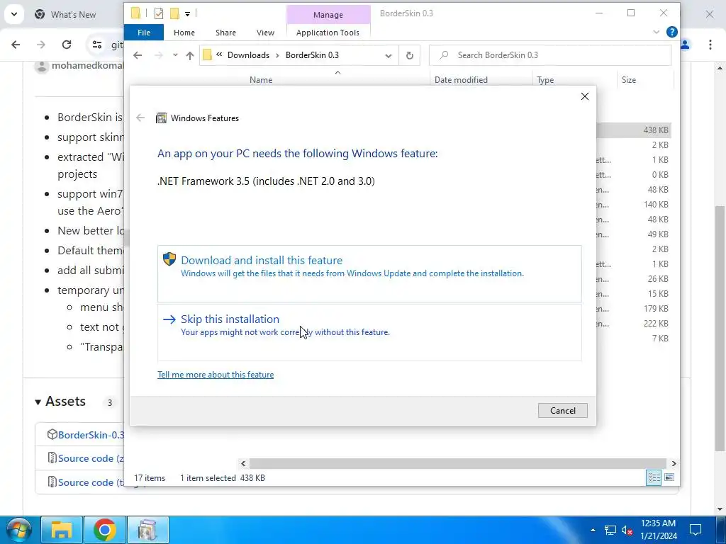Click Explorer title bar folder icon
Image resolution: width=726 pixels, height=544 pixels.
point(135,13)
